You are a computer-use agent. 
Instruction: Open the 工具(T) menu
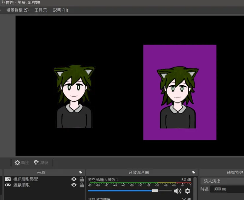pyautogui.click(x=41, y=10)
